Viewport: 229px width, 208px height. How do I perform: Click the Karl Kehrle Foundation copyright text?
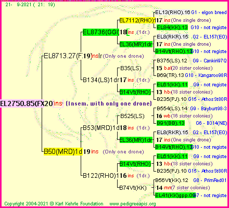point(54,204)
